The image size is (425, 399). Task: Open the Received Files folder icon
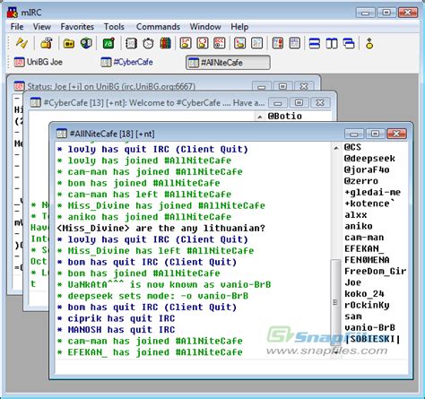point(239,43)
